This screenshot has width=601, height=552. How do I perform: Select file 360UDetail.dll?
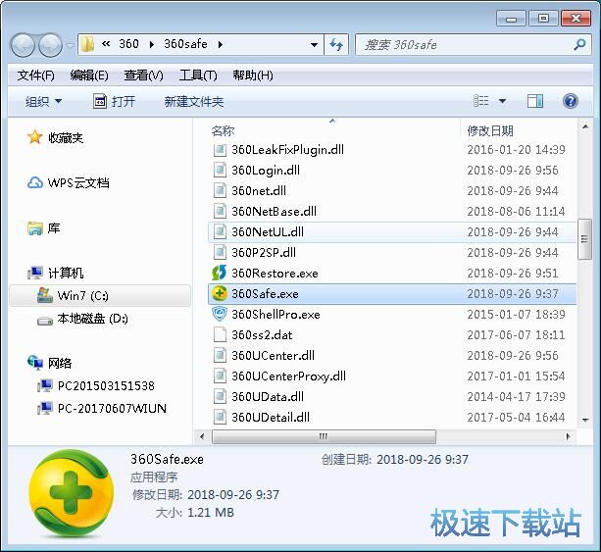[x=271, y=417]
